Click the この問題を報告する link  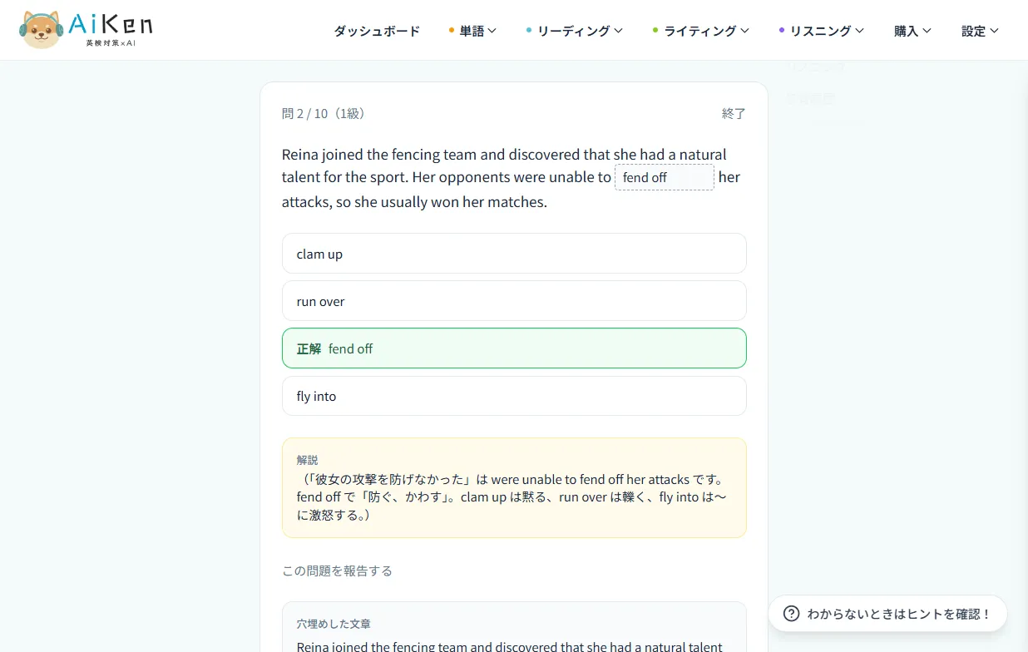(337, 570)
